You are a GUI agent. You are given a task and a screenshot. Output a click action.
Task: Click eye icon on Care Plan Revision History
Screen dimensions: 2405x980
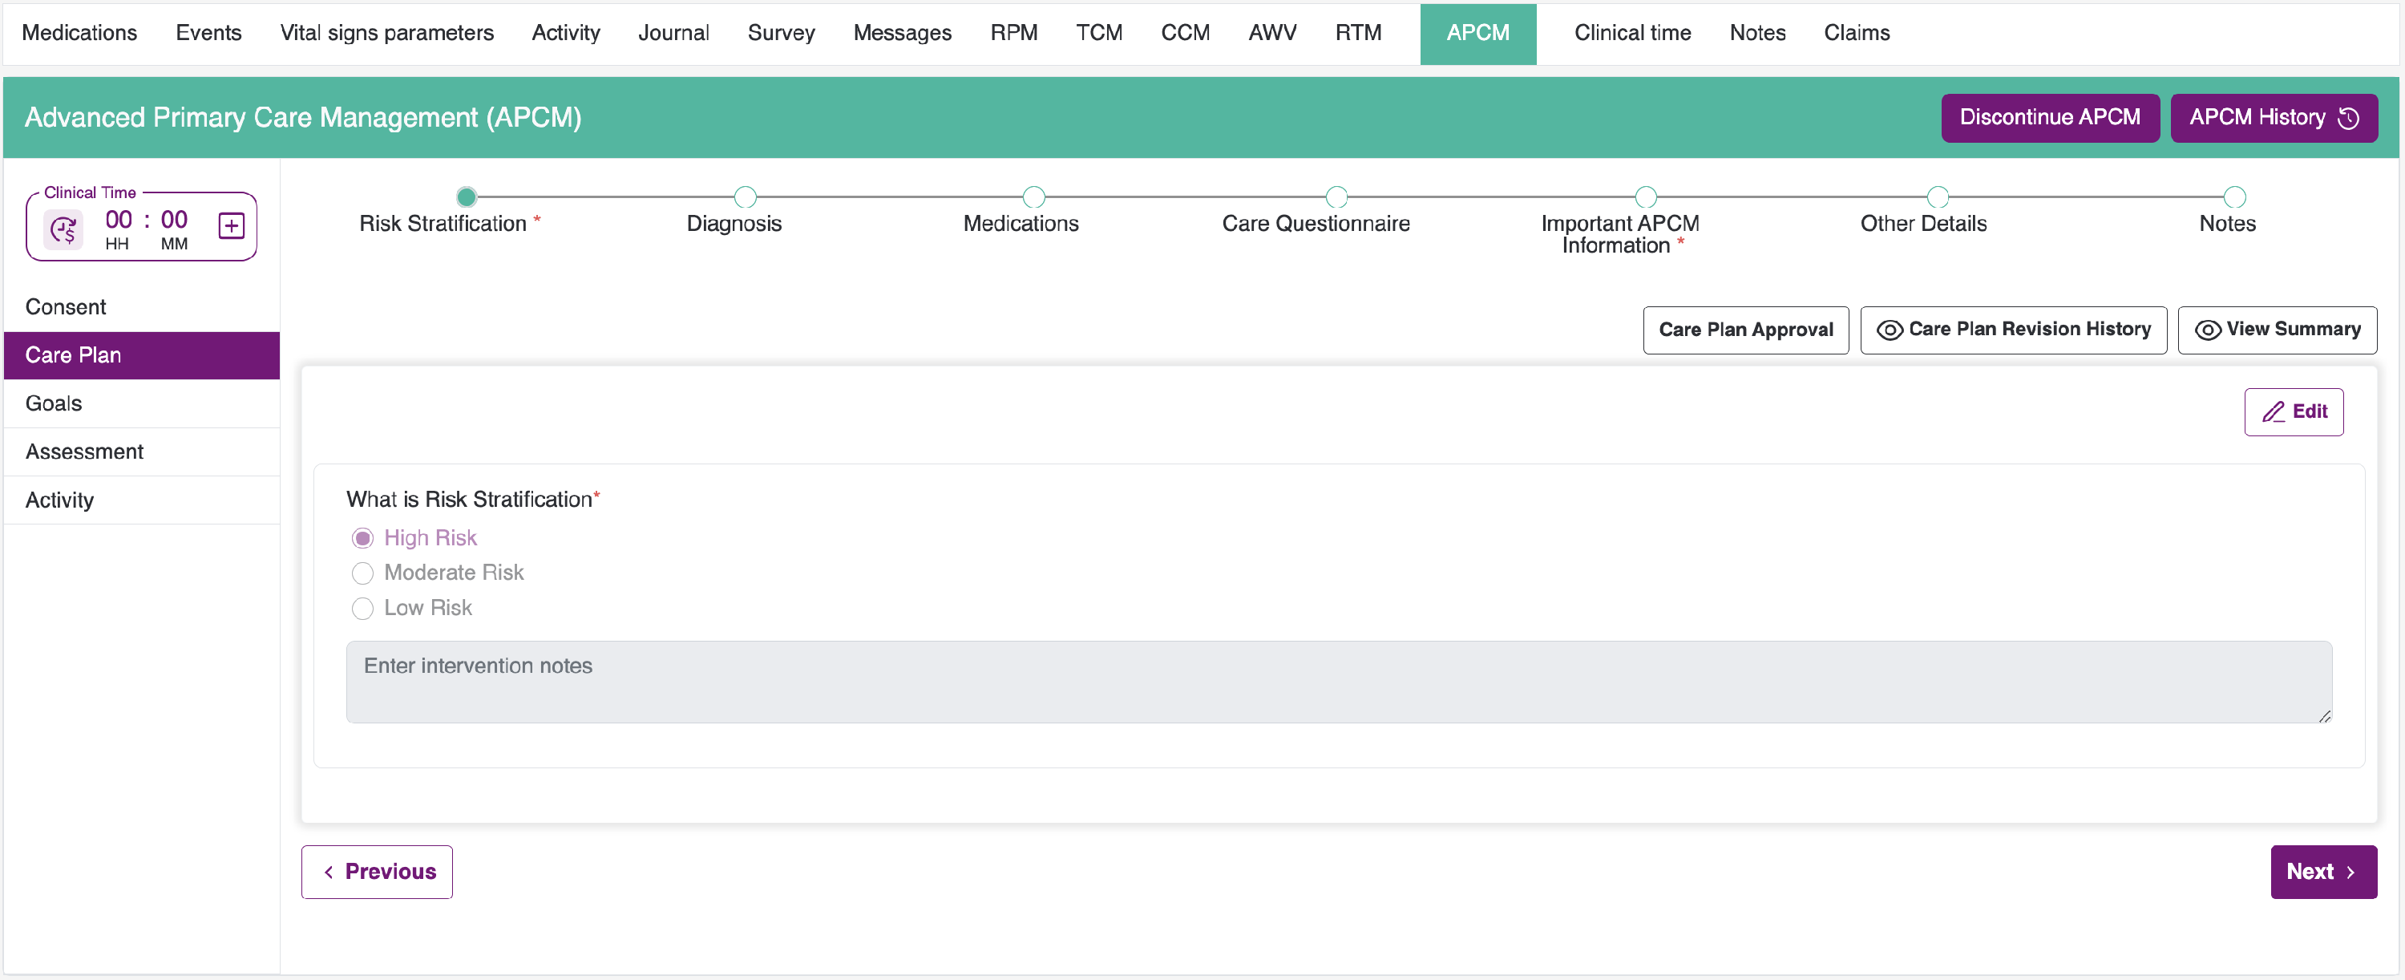click(x=1889, y=330)
